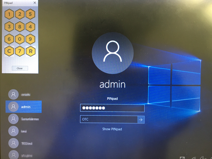Click the network icon at bottom right
This screenshot has width=212, height=159.
click(x=194, y=158)
